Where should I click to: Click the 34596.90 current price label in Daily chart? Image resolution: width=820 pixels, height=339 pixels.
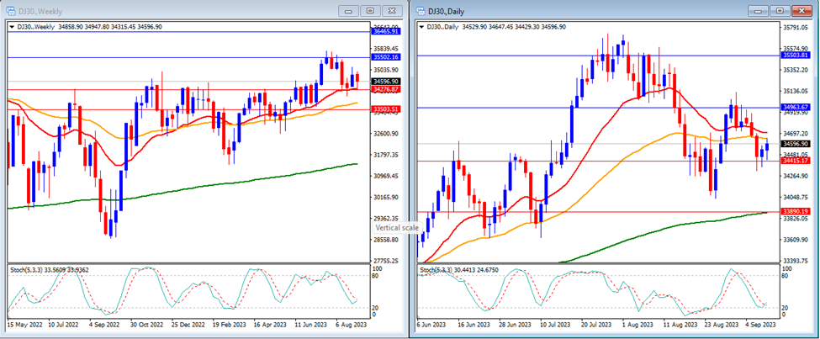(796, 143)
